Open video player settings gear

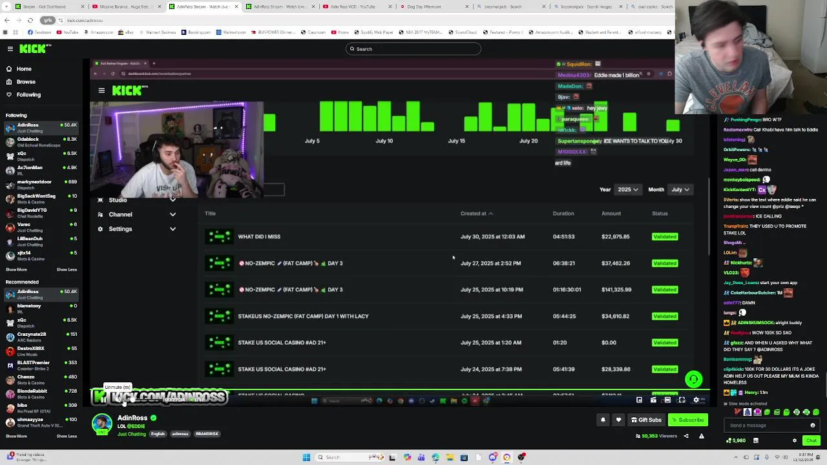[x=696, y=400]
